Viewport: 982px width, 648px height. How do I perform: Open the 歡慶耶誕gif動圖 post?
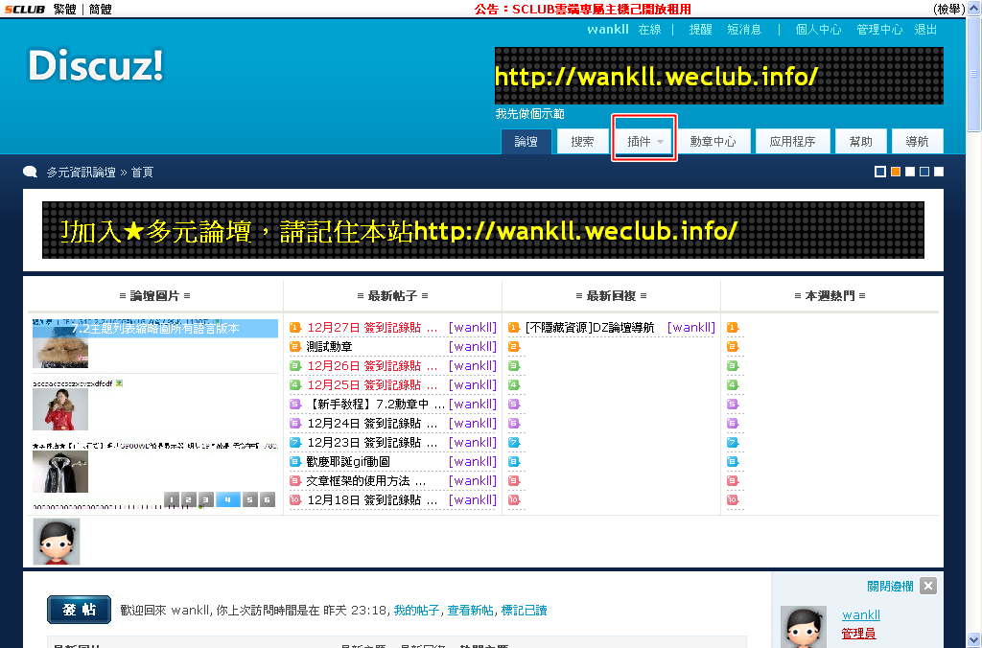348,461
